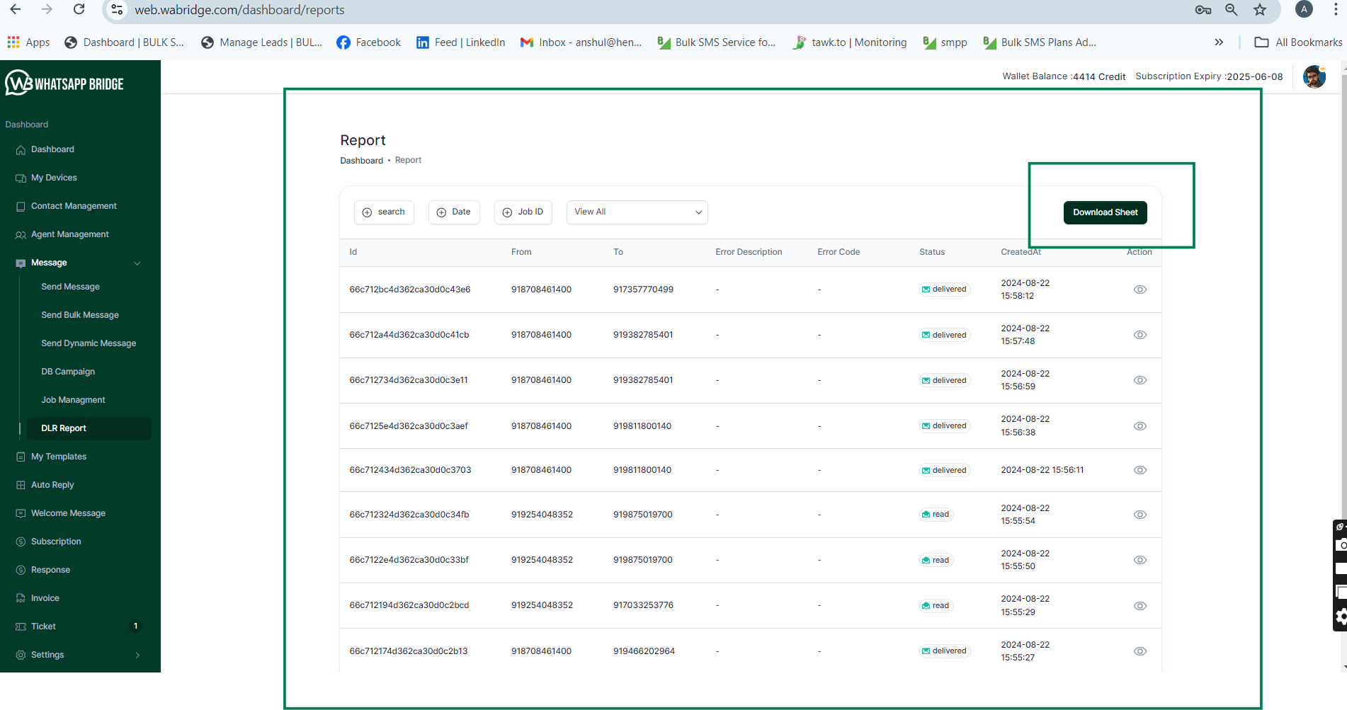This screenshot has height=710, width=1347.
Task: Click the WhatsApp Bridge logo
Action: (x=64, y=84)
